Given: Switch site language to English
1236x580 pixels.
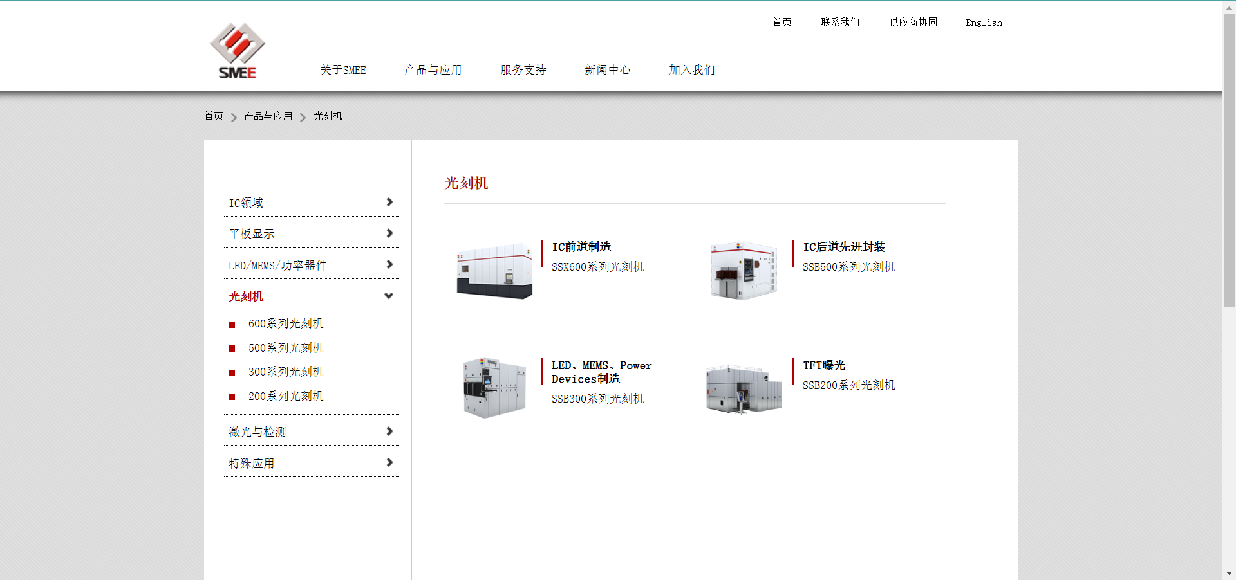Looking at the screenshot, I should 984,23.
